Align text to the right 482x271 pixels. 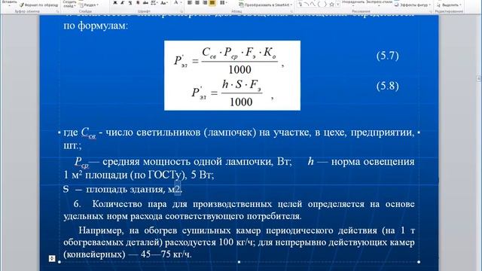tap(205, 3)
